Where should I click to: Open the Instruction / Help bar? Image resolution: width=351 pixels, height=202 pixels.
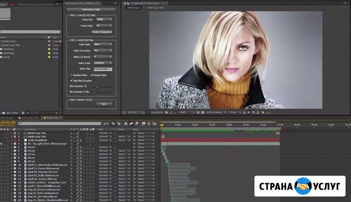(x=91, y=10)
